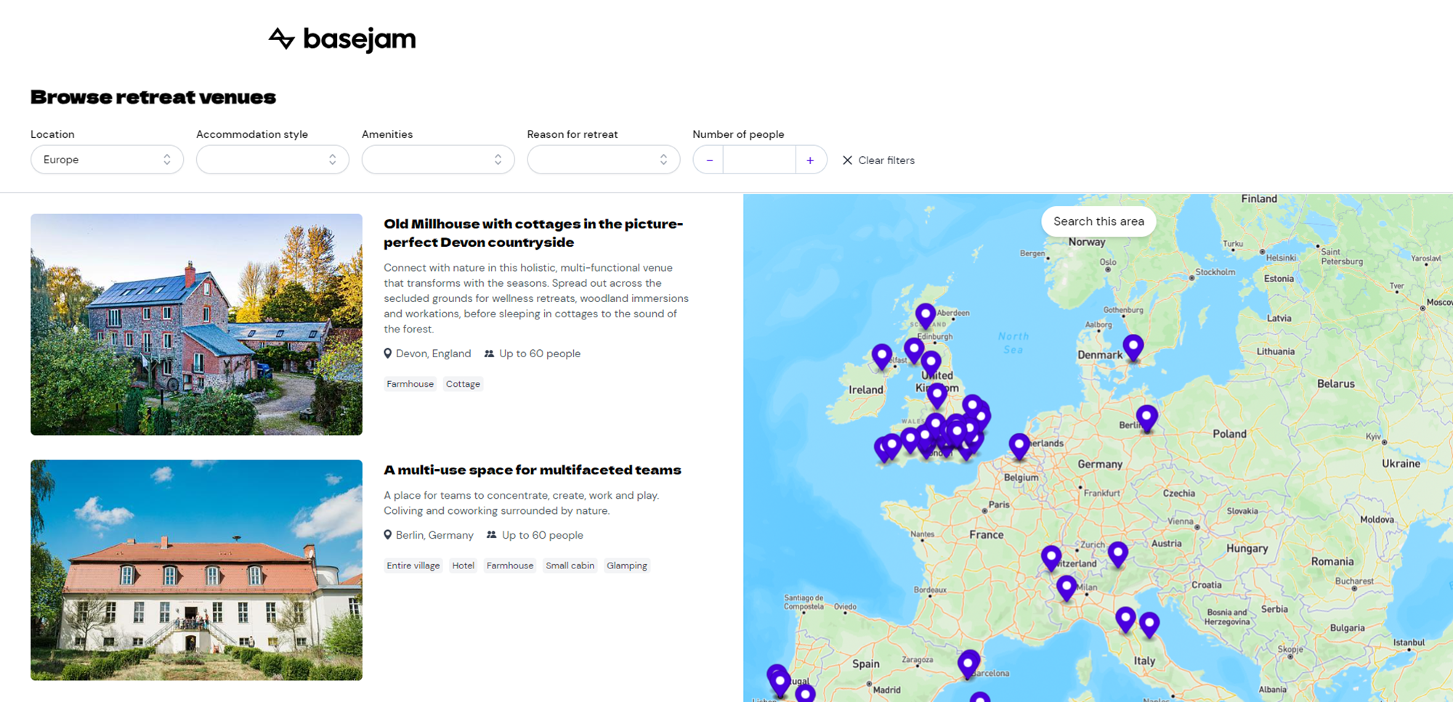Screen dimensions: 1453x702
Task: Select the Hotel tag
Action: point(463,566)
